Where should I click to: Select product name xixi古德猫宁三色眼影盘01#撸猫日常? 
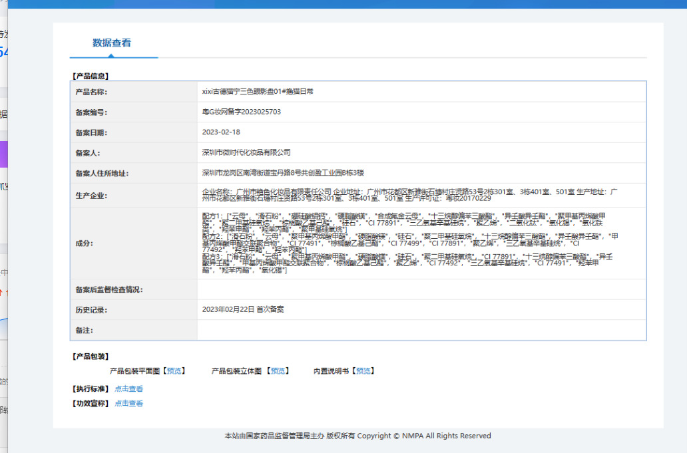[x=258, y=92]
